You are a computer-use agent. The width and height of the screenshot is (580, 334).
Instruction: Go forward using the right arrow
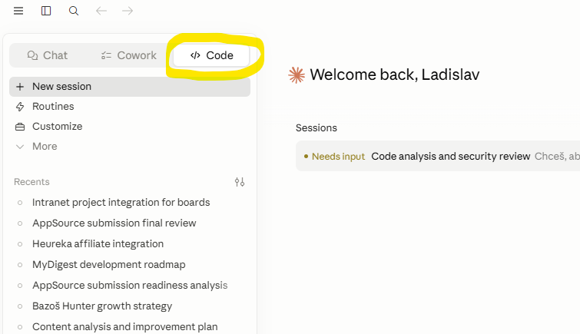(x=128, y=11)
